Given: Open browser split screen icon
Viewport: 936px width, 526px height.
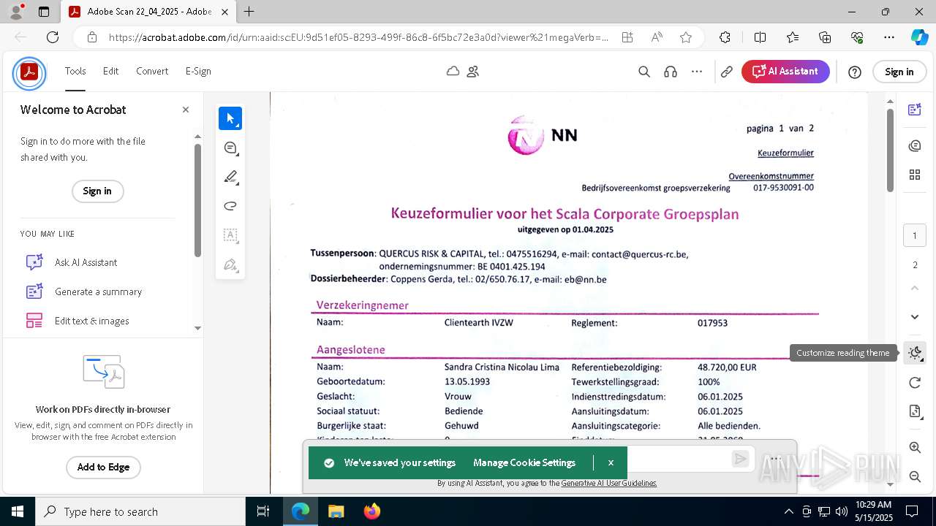Looking at the screenshot, I should pyautogui.click(x=760, y=37).
